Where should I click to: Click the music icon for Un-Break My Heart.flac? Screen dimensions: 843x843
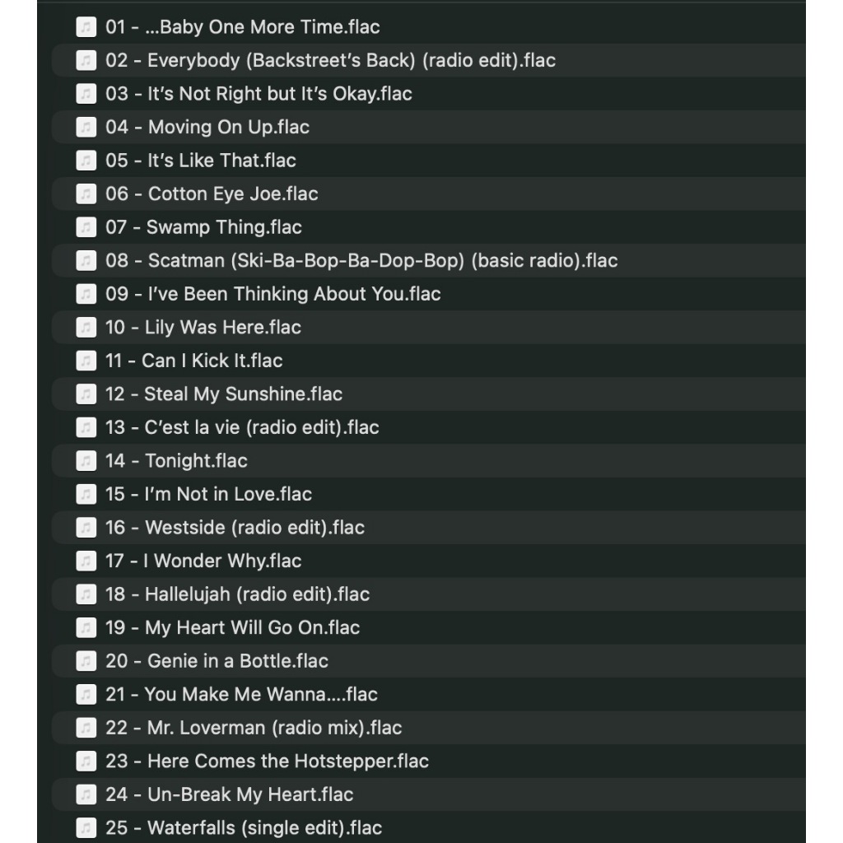(x=86, y=794)
